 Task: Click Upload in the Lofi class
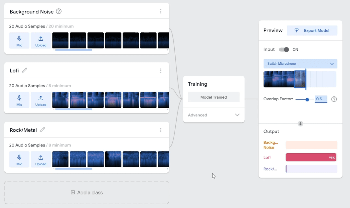pyautogui.click(x=41, y=100)
